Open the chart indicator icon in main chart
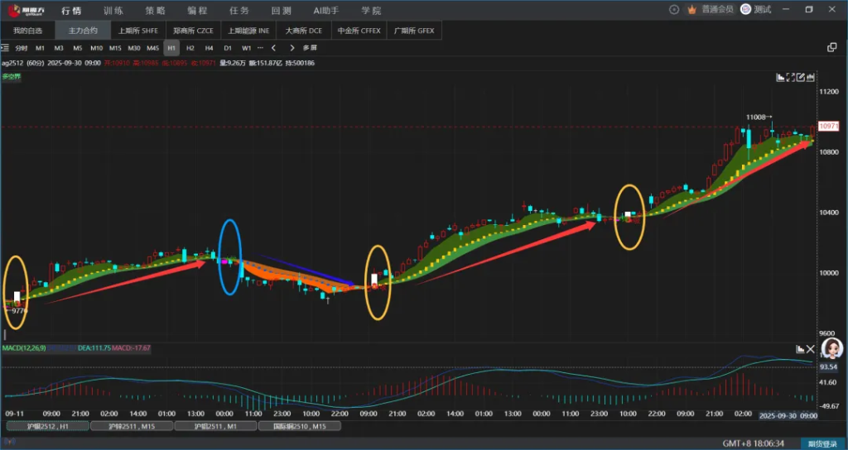 click(x=780, y=78)
